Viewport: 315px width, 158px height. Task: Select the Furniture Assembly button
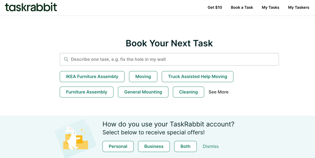[x=87, y=92]
